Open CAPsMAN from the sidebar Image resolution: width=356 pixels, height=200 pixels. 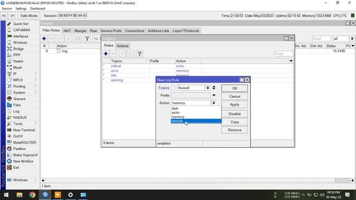pyautogui.click(x=21, y=30)
